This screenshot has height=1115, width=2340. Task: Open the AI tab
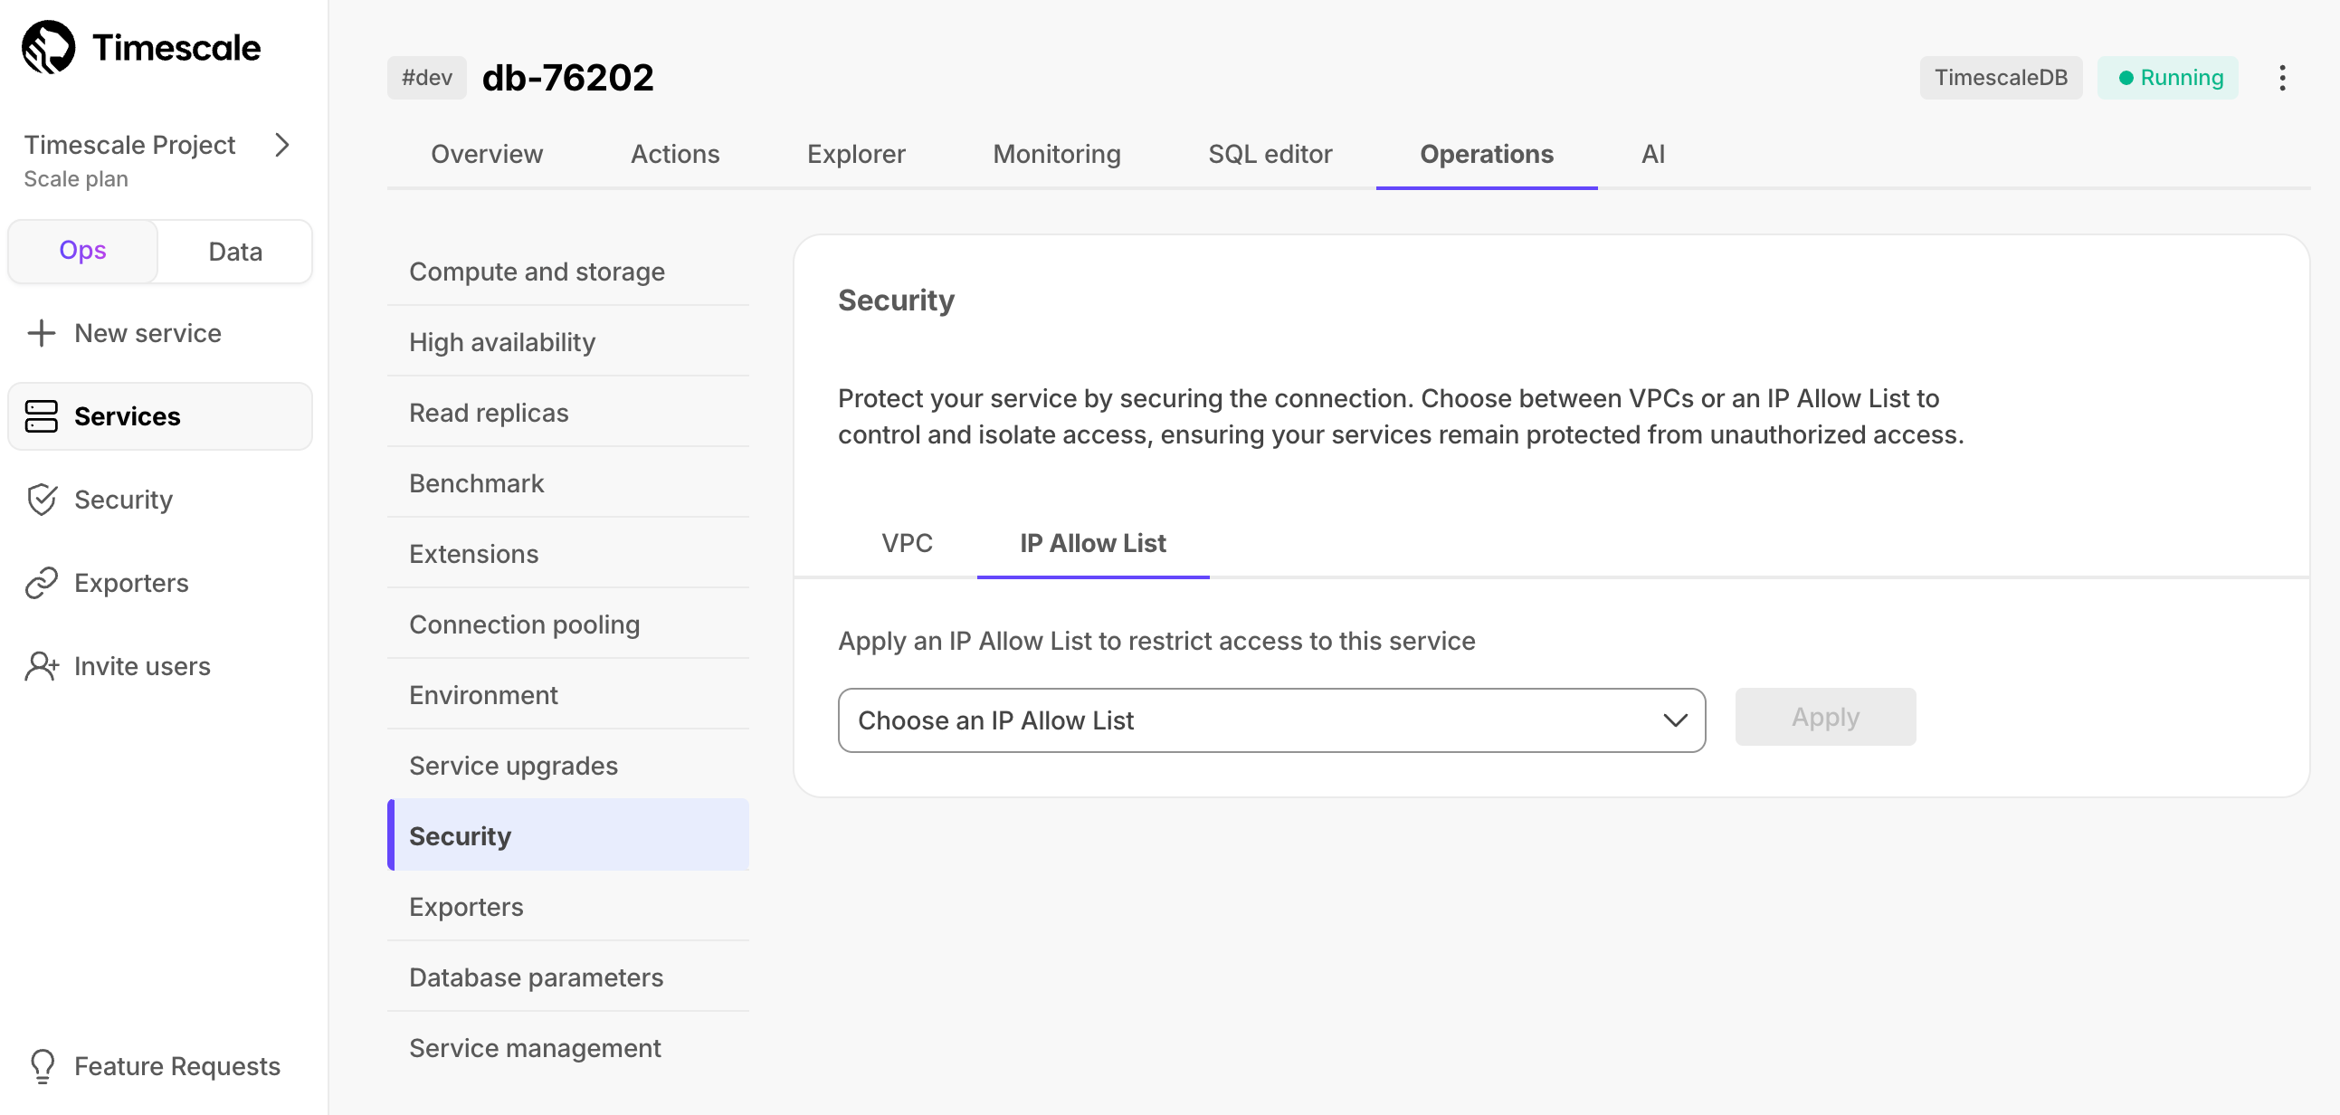click(1652, 155)
